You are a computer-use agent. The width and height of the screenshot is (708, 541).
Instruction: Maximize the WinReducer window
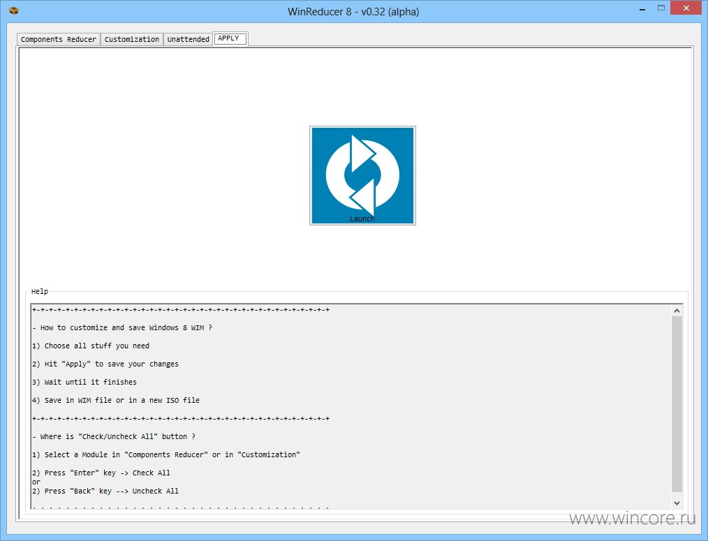pyautogui.click(x=661, y=8)
